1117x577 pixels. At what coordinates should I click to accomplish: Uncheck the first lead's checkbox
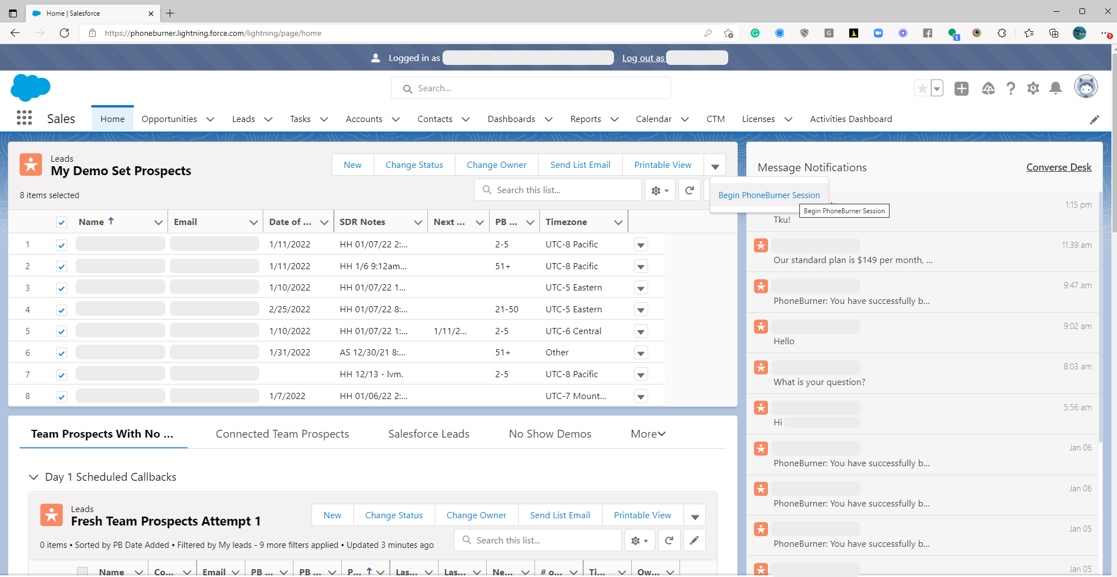(62, 245)
